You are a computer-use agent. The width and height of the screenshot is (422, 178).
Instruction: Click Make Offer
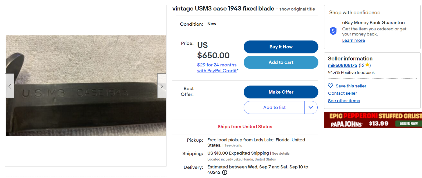[281, 92]
